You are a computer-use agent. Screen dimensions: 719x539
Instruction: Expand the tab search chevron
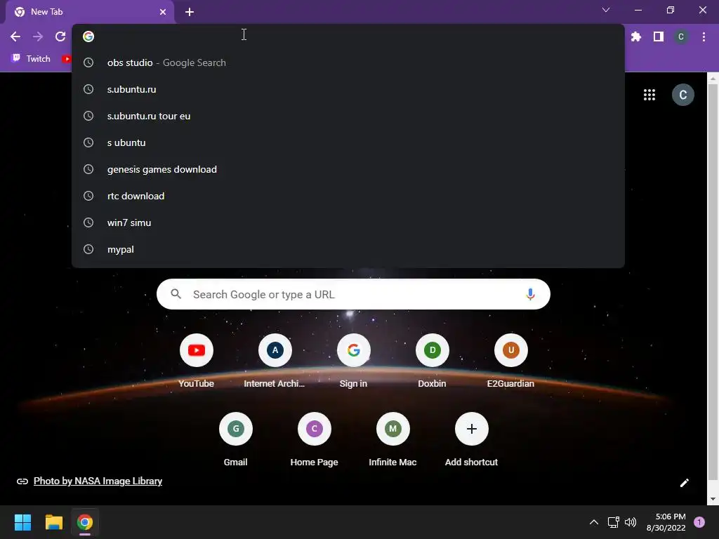(x=606, y=10)
